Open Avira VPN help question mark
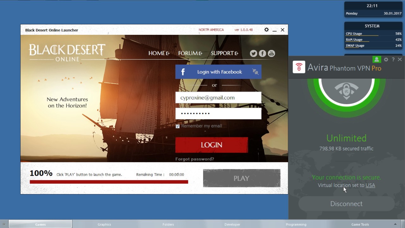 393,60
